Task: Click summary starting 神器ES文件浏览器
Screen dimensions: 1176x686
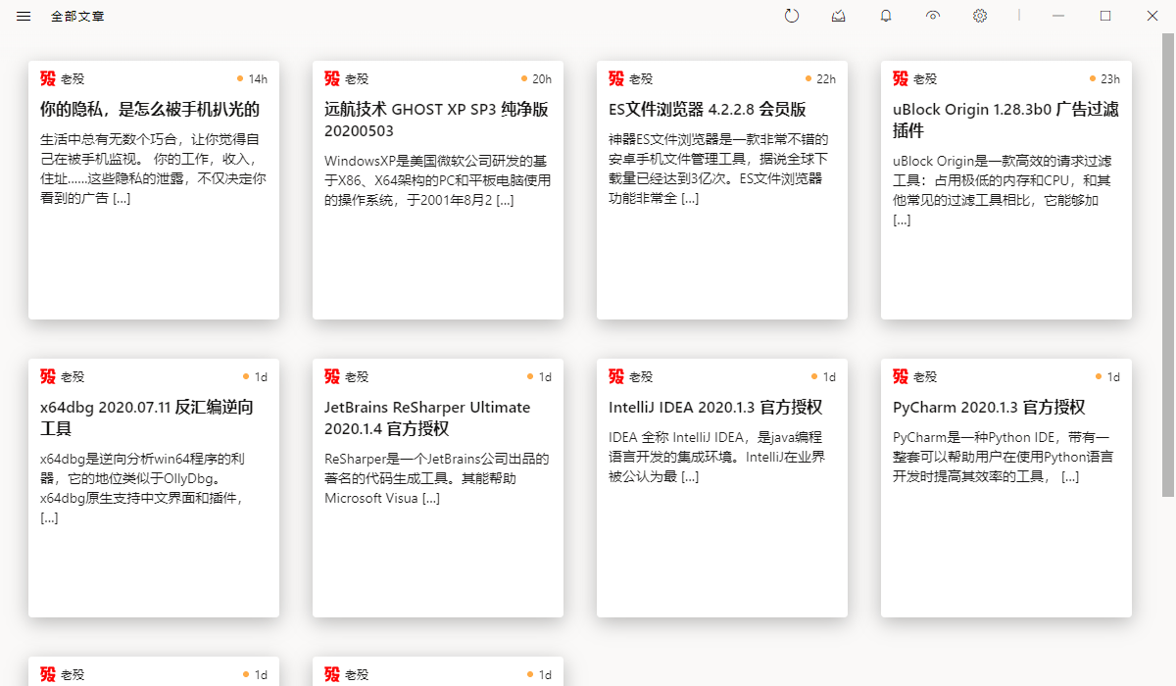Action: point(719,170)
